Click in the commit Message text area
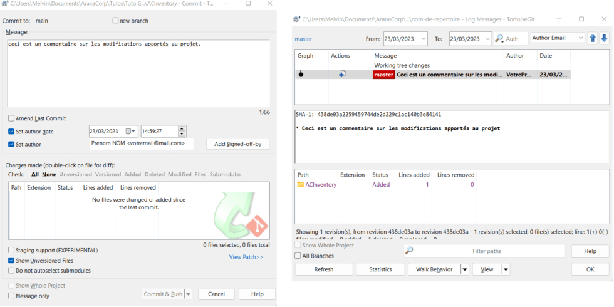The width and height of the screenshot is (614, 307). [138, 73]
